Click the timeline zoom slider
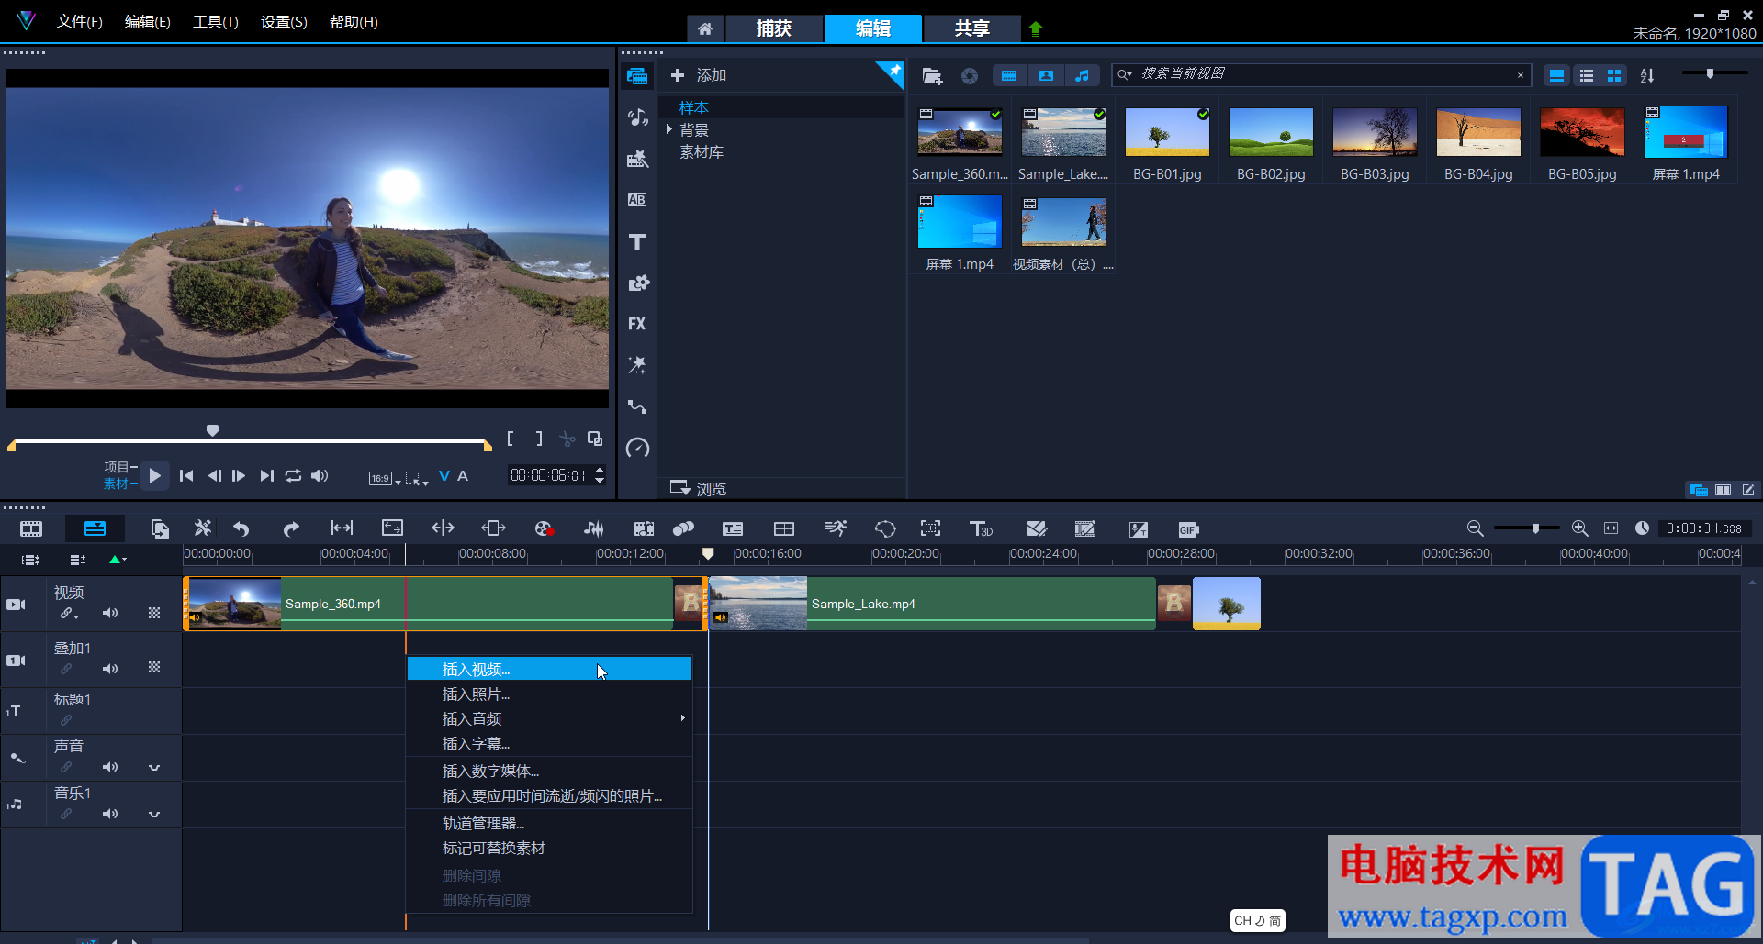 tap(1535, 528)
